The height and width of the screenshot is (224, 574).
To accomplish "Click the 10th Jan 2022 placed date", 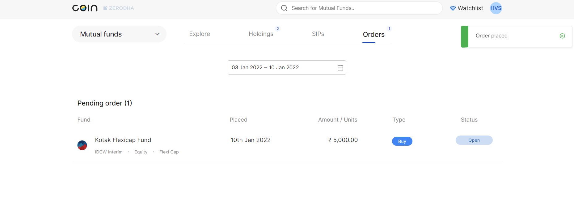I will pyautogui.click(x=251, y=140).
